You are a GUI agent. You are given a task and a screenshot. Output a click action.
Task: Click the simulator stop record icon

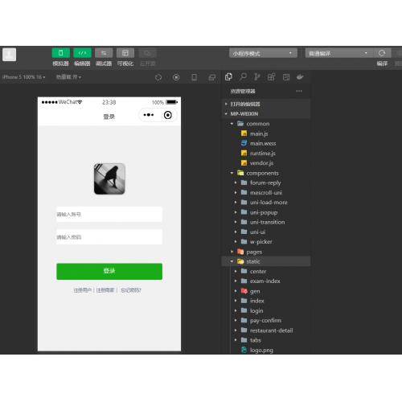(x=176, y=77)
